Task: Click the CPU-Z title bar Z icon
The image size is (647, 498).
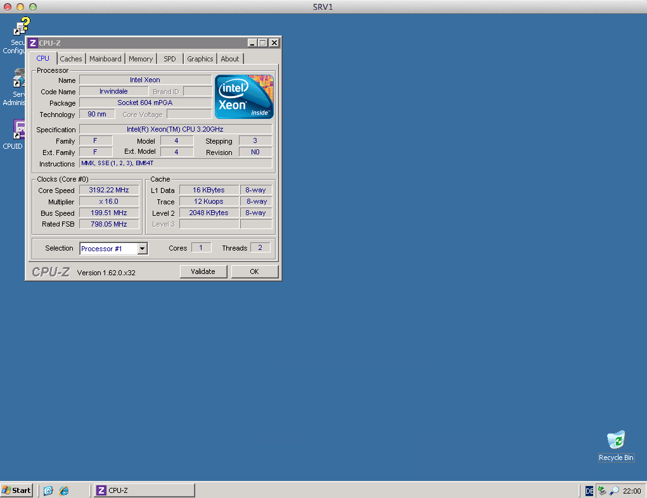Action: pos(33,43)
